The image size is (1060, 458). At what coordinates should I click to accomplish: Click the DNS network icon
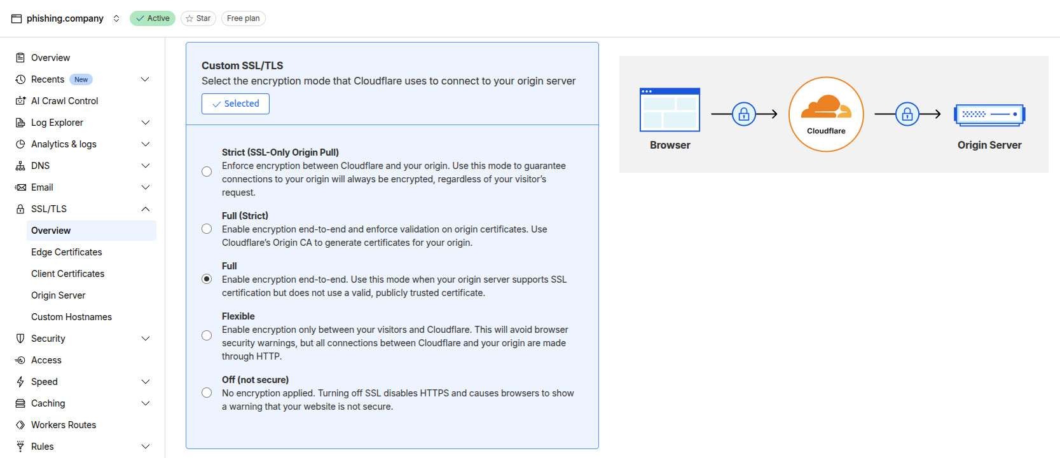pyautogui.click(x=20, y=166)
